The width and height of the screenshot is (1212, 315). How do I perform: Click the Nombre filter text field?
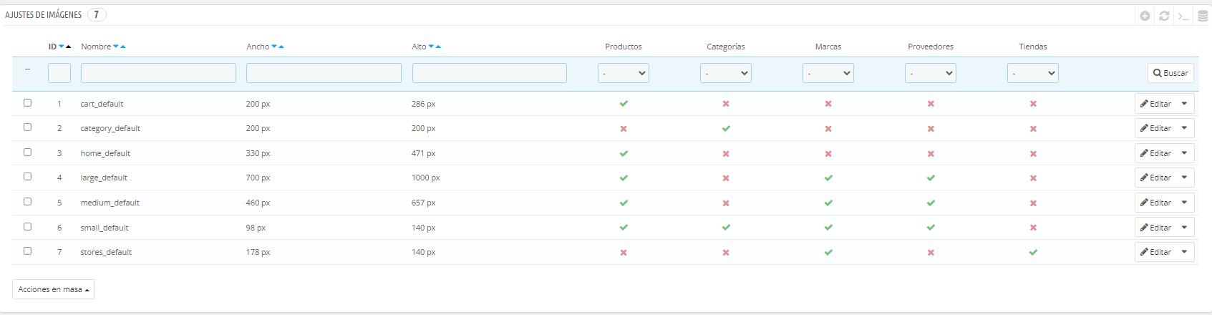click(x=158, y=73)
